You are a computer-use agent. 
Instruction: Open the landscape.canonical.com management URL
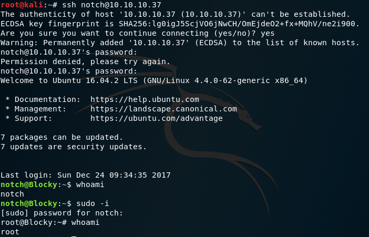pyautogui.click(x=163, y=109)
